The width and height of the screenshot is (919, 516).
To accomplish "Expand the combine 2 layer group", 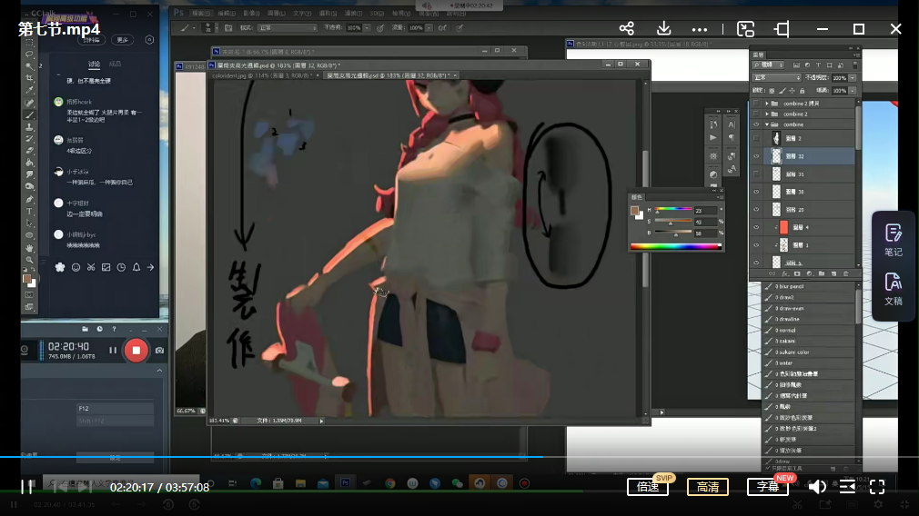I will (767, 114).
